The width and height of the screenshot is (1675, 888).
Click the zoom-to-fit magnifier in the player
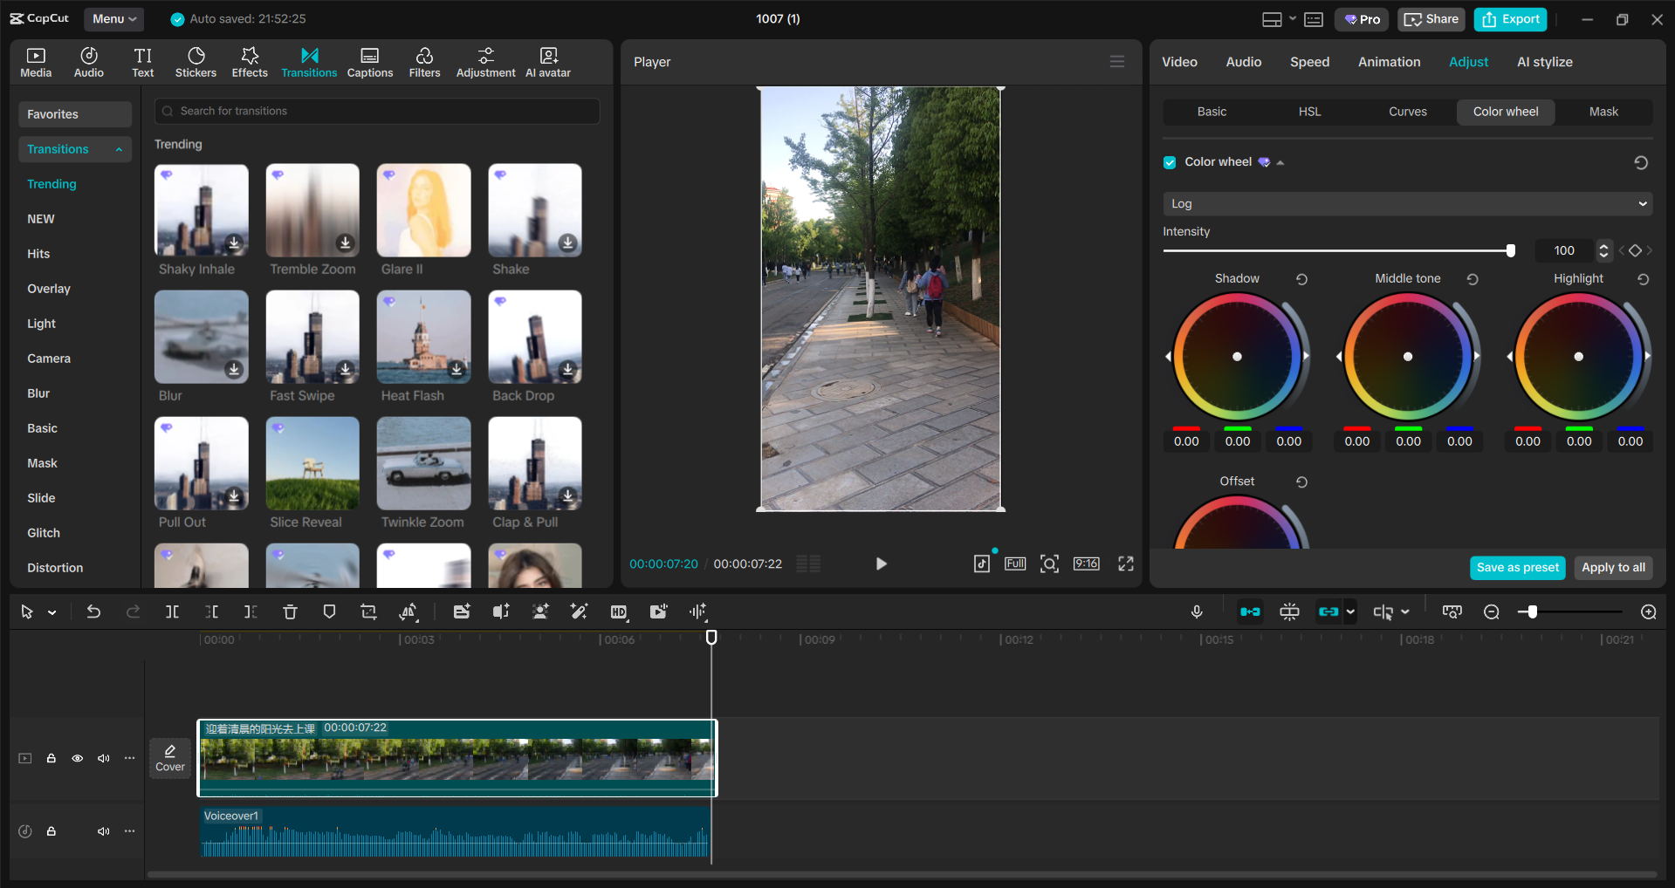coord(1050,564)
